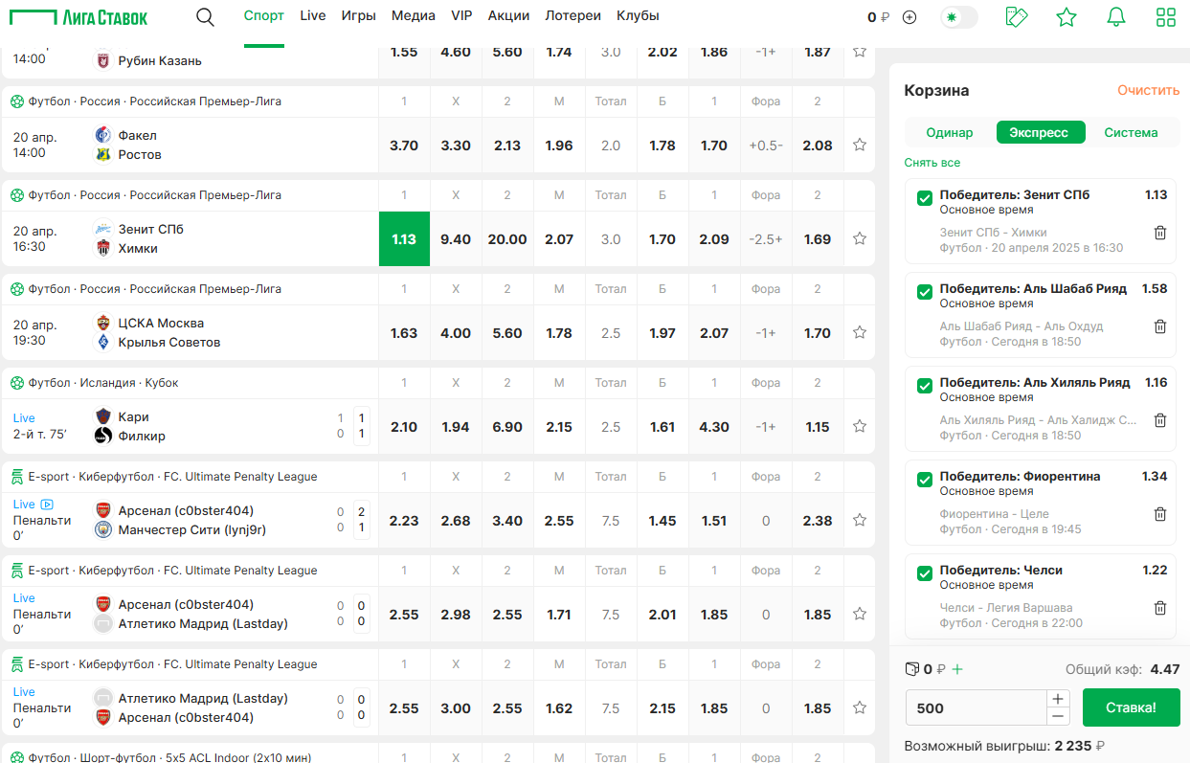Increase stake with the plus stepper
This screenshot has height=763, width=1190.
coord(1058,699)
